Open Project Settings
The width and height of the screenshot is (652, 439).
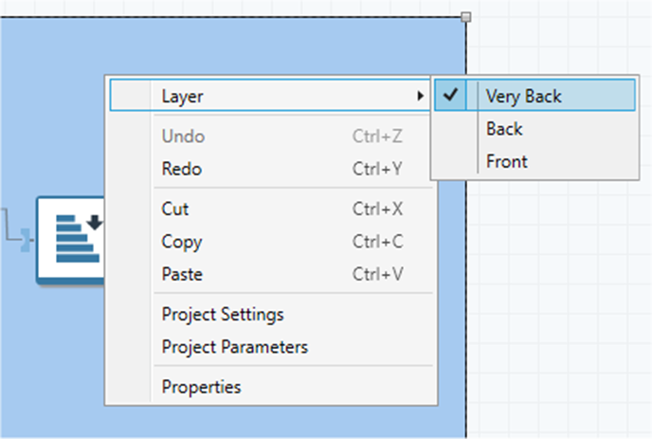[x=223, y=314]
